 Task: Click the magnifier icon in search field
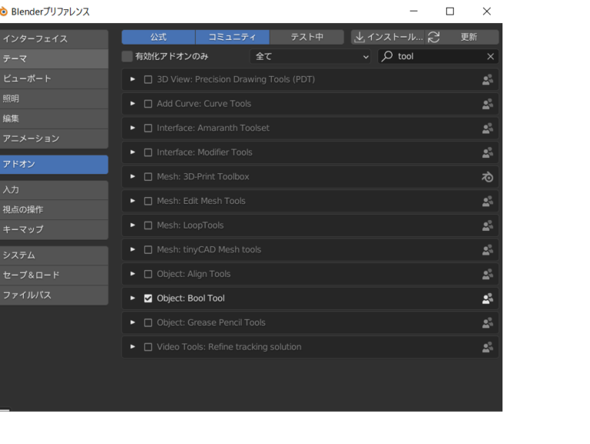click(387, 57)
